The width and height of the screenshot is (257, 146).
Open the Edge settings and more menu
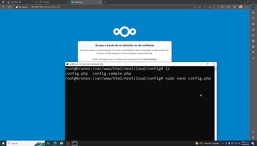(x=247, y=7)
